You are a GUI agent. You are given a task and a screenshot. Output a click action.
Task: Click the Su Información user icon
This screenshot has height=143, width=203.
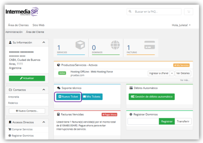pyautogui.click(x=10, y=43)
